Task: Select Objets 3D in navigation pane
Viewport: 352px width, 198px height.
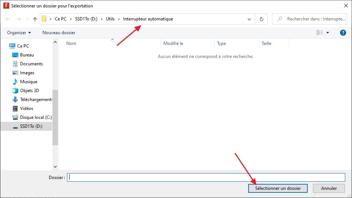Action: 29,91
